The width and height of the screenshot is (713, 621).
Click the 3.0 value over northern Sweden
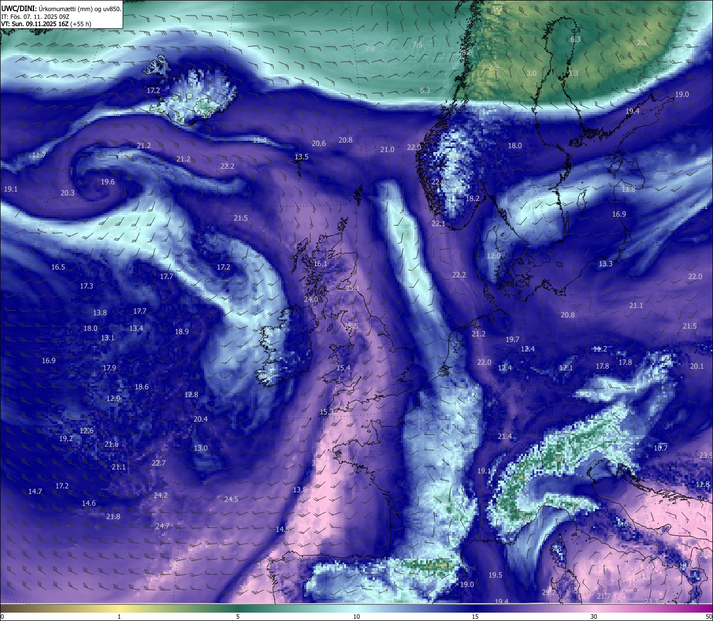[x=531, y=74]
